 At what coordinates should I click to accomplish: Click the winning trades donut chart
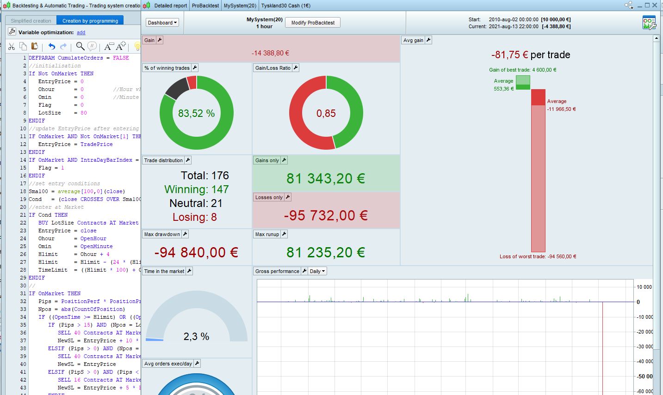(x=197, y=113)
